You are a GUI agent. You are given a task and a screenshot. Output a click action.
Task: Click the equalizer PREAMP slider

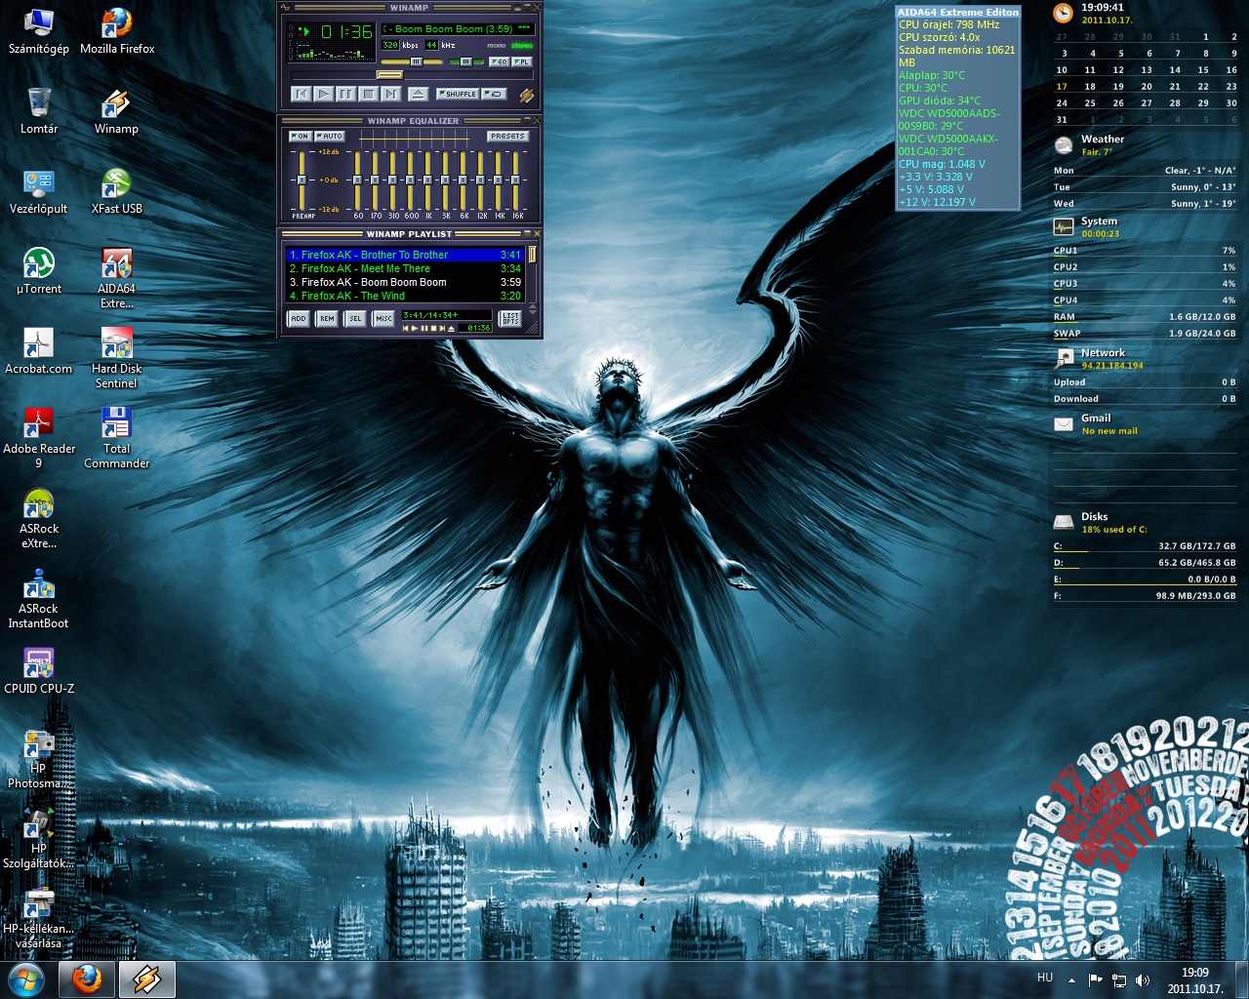tap(302, 180)
